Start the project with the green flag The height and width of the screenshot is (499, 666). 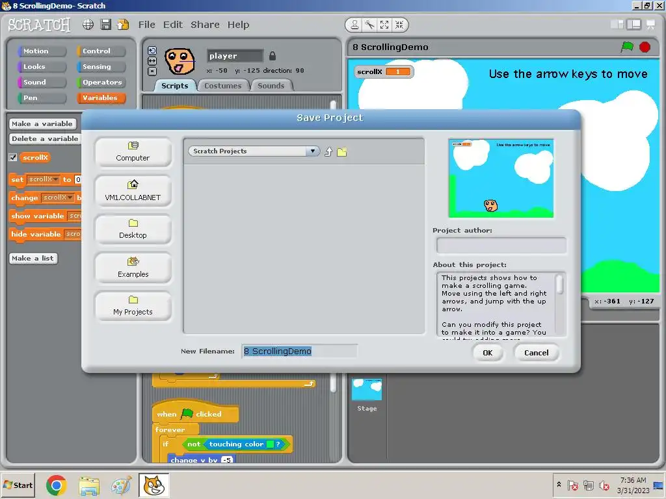pyautogui.click(x=628, y=47)
